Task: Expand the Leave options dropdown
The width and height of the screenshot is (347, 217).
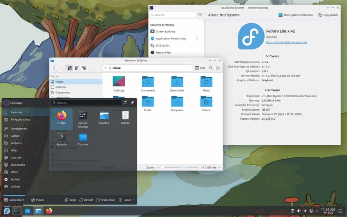Action: click(127, 200)
